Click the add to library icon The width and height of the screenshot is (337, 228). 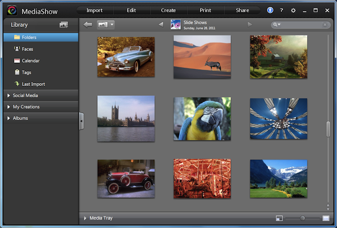tap(64, 25)
